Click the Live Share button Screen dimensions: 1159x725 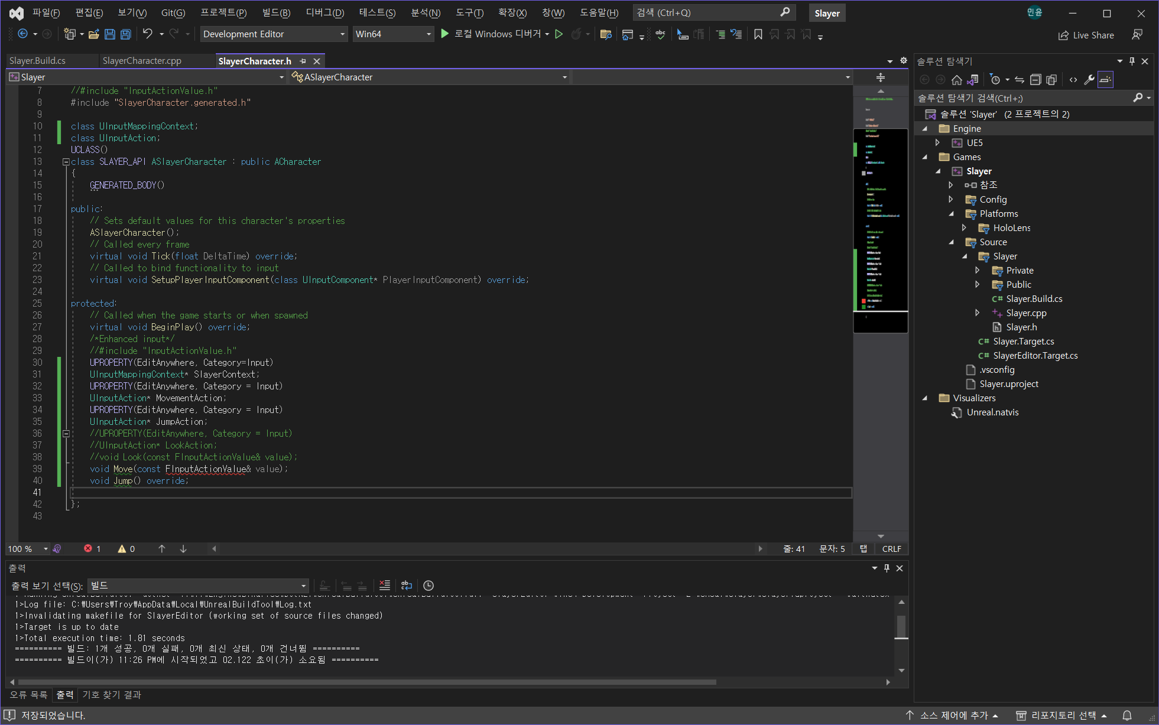coord(1086,35)
